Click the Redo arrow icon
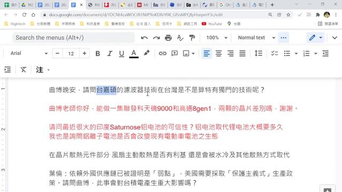 [156, 38]
